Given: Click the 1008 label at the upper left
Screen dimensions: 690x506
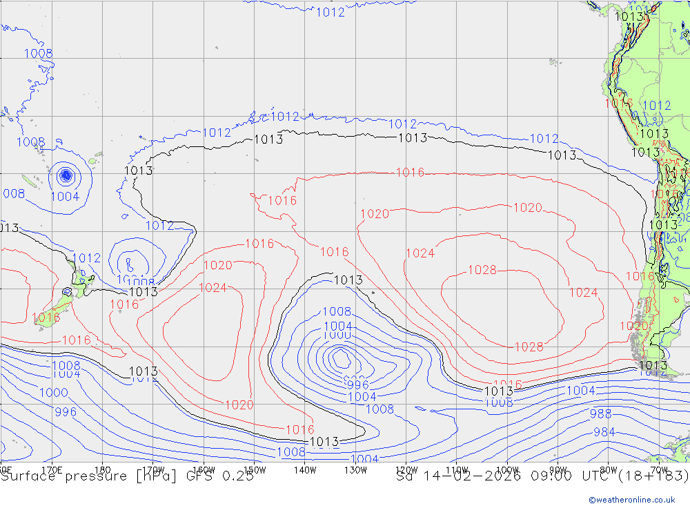Looking at the screenshot, I should point(38,54).
